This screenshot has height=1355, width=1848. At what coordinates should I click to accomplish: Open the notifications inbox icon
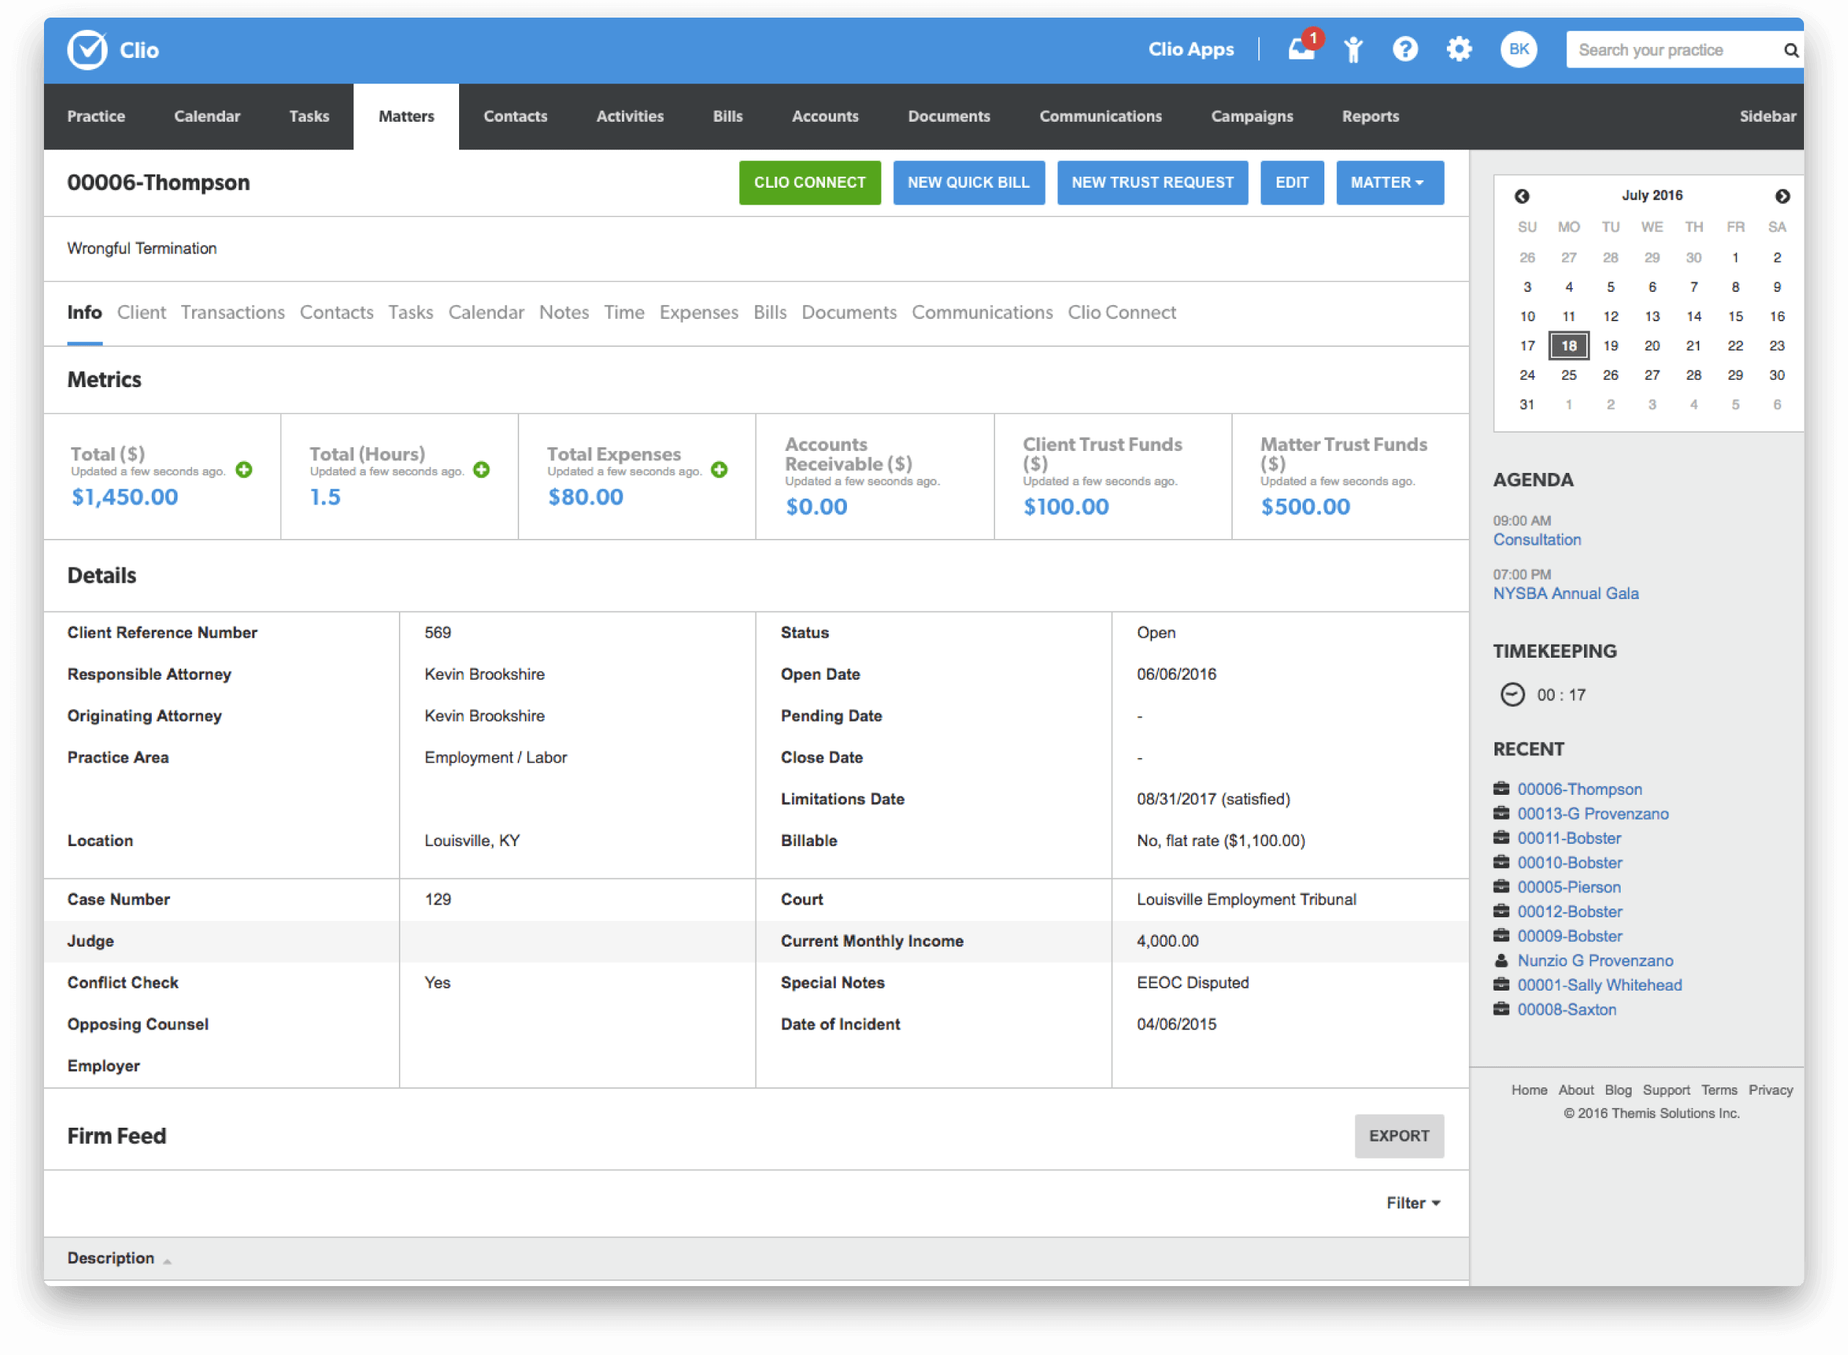(1301, 50)
